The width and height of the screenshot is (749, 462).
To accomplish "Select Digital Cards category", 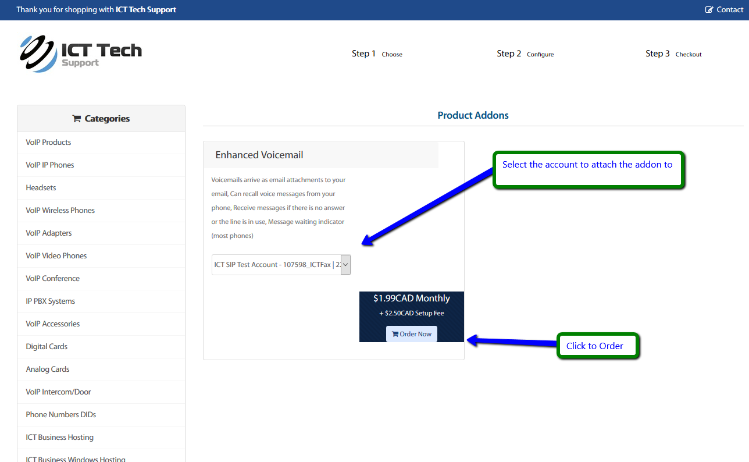I will click(x=47, y=347).
